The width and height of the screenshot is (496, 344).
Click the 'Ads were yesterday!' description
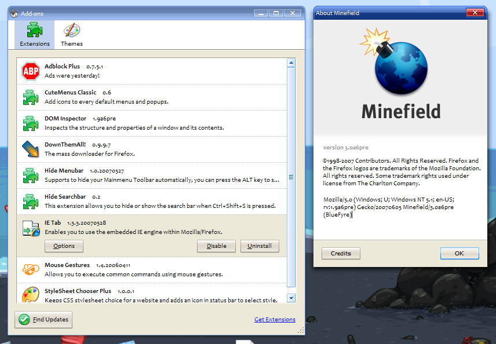tap(72, 75)
